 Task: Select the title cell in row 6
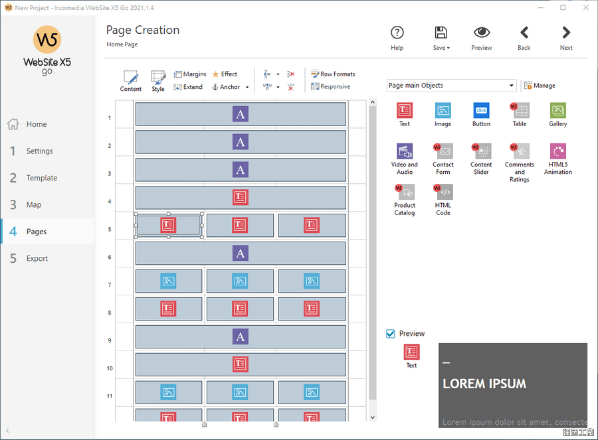click(241, 253)
